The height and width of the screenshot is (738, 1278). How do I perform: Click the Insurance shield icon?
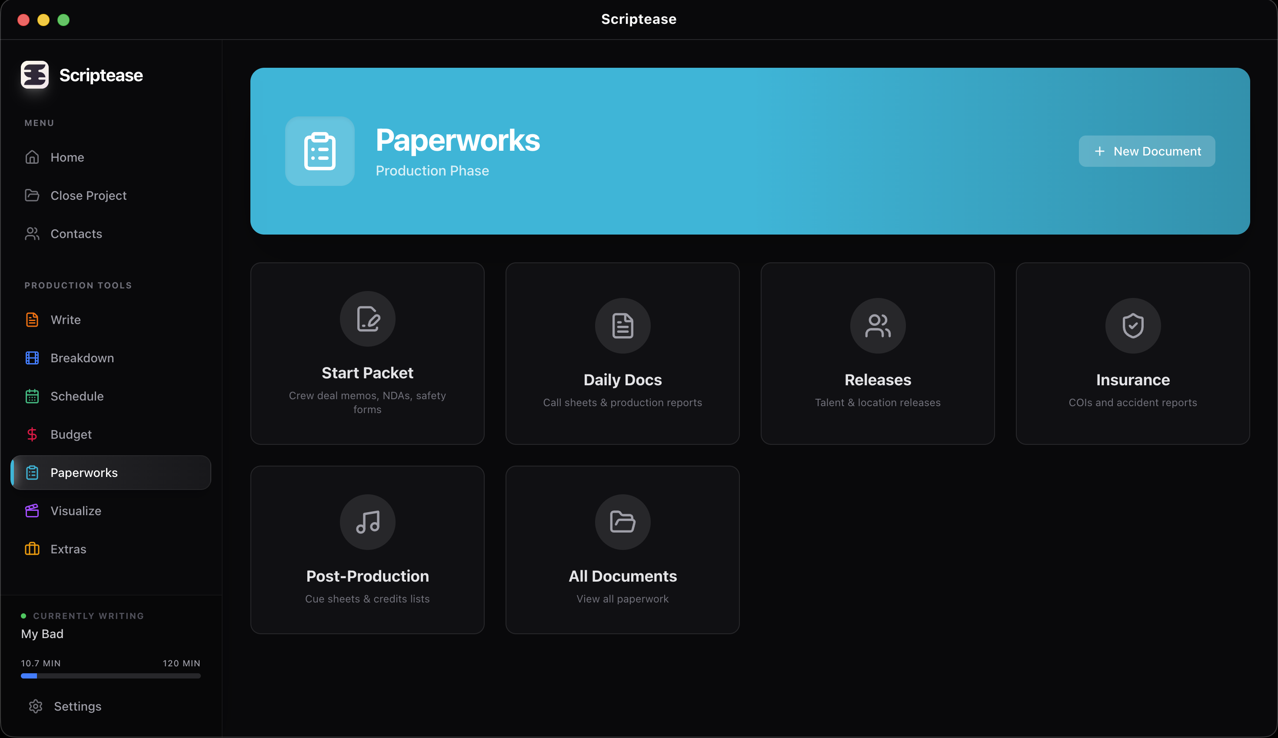pyautogui.click(x=1132, y=325)
